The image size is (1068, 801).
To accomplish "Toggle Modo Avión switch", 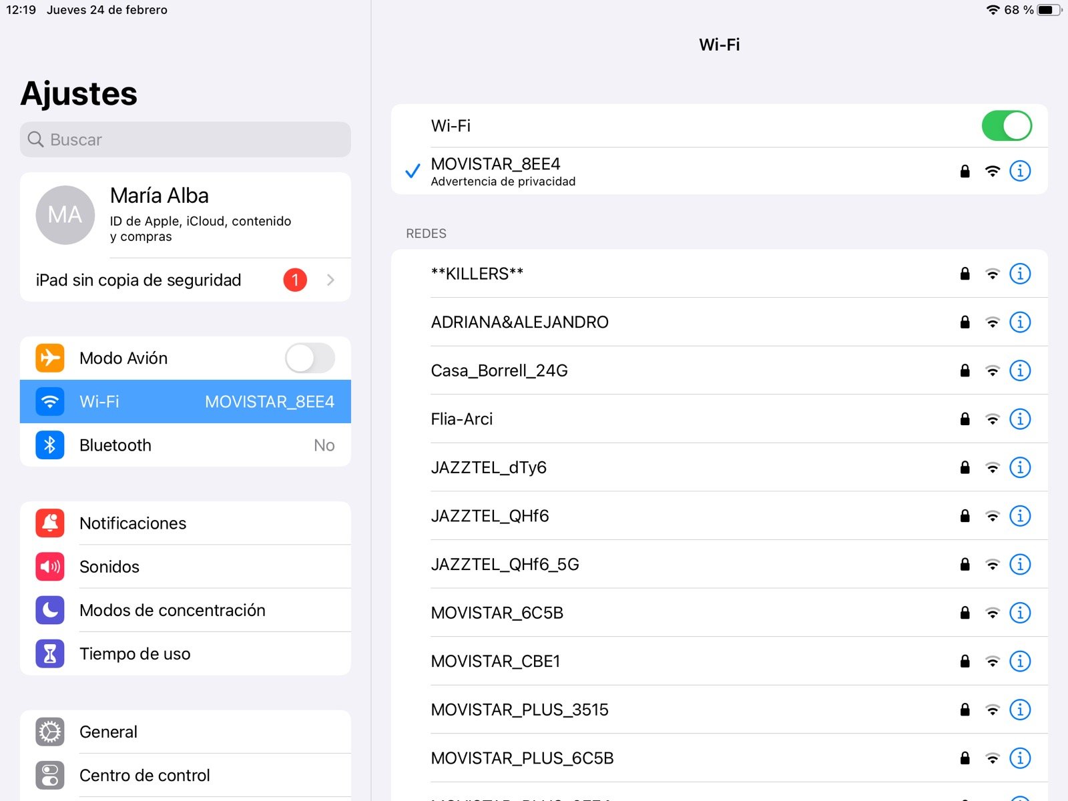I will (x=310, y=358).
